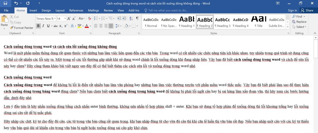Click the Shading paint bucket icon
This screenshot has width=318, height=133.
click(x=126, y=26)
